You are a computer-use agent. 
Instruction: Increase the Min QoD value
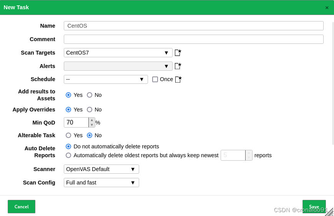pyautogui.click(x=92, y=120)
